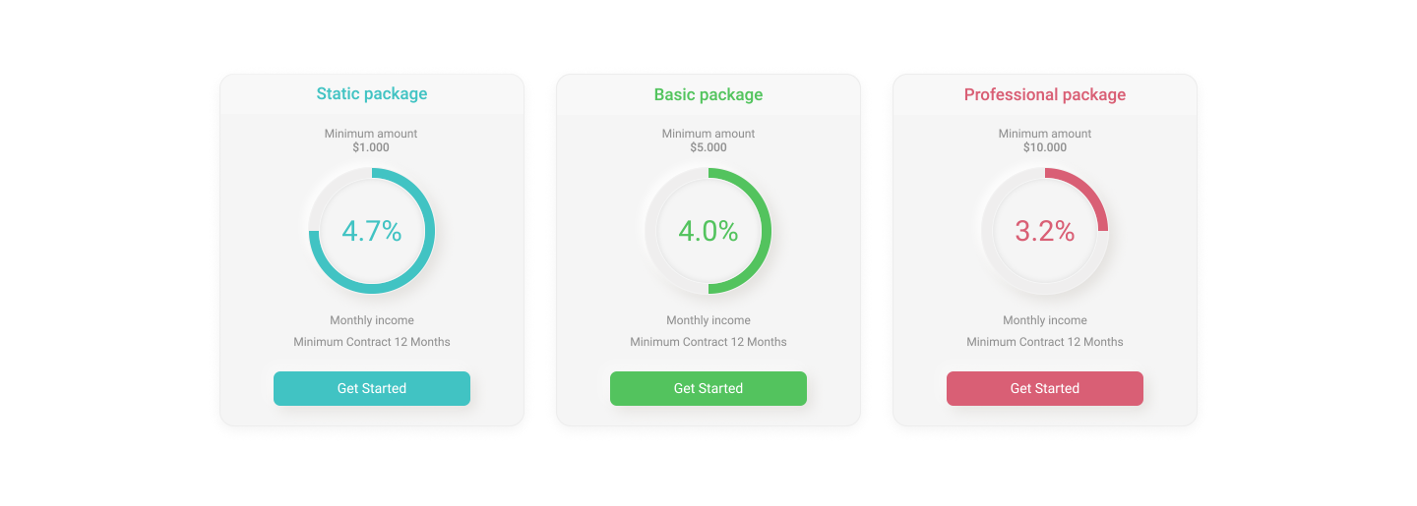Click the $1.000 minimum amount value

click(x=371, y=147)
